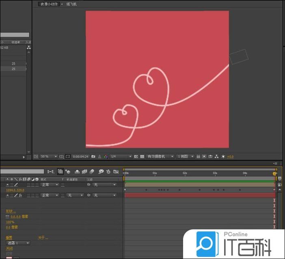Click the draft 3D cube icon

pos(69,172)
